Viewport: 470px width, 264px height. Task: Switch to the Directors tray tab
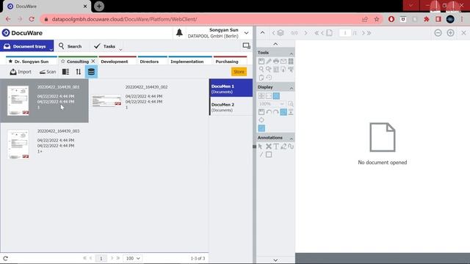(153, 61)
